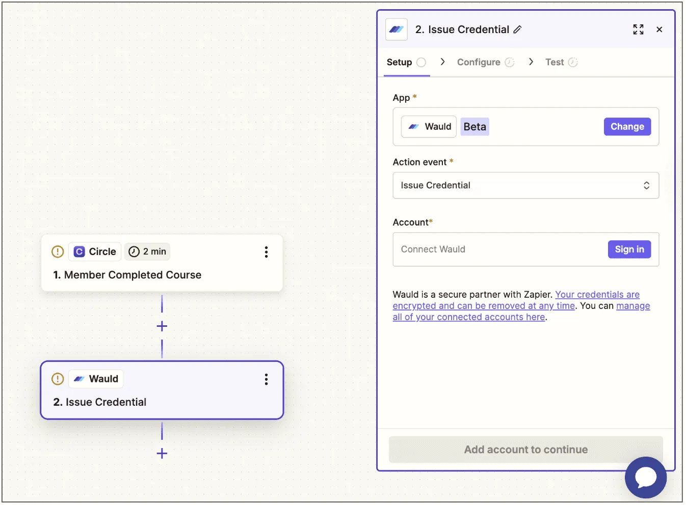Click warning icon on Circle step

58,251
